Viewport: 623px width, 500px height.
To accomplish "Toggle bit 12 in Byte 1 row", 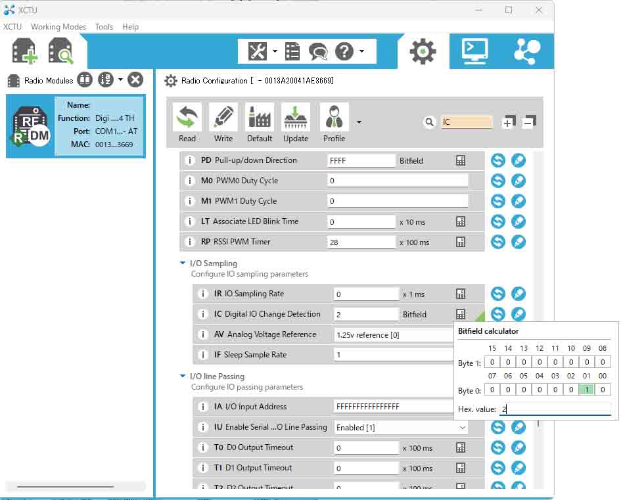I will [540, 362].
